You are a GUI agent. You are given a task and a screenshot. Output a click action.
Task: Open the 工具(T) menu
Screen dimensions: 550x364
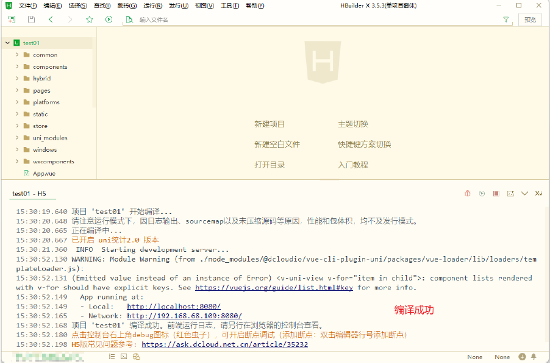click(x=230, y=5)
